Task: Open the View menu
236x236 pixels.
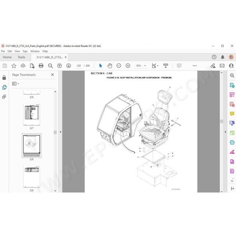Action: click(17, 51)
